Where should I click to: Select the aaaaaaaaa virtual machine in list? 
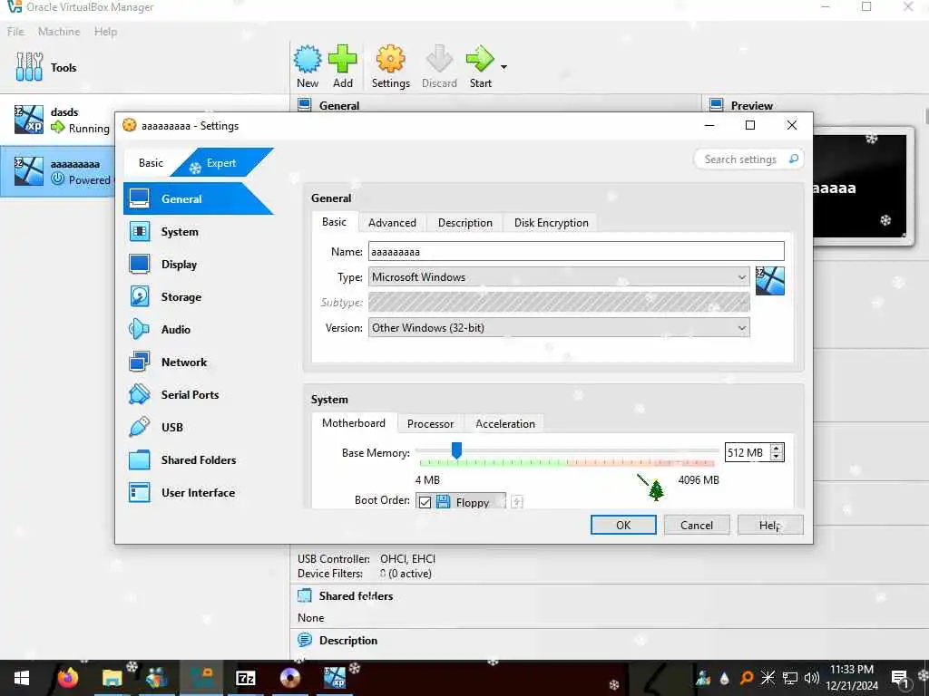pyautogui.click(x=57, y=171)
